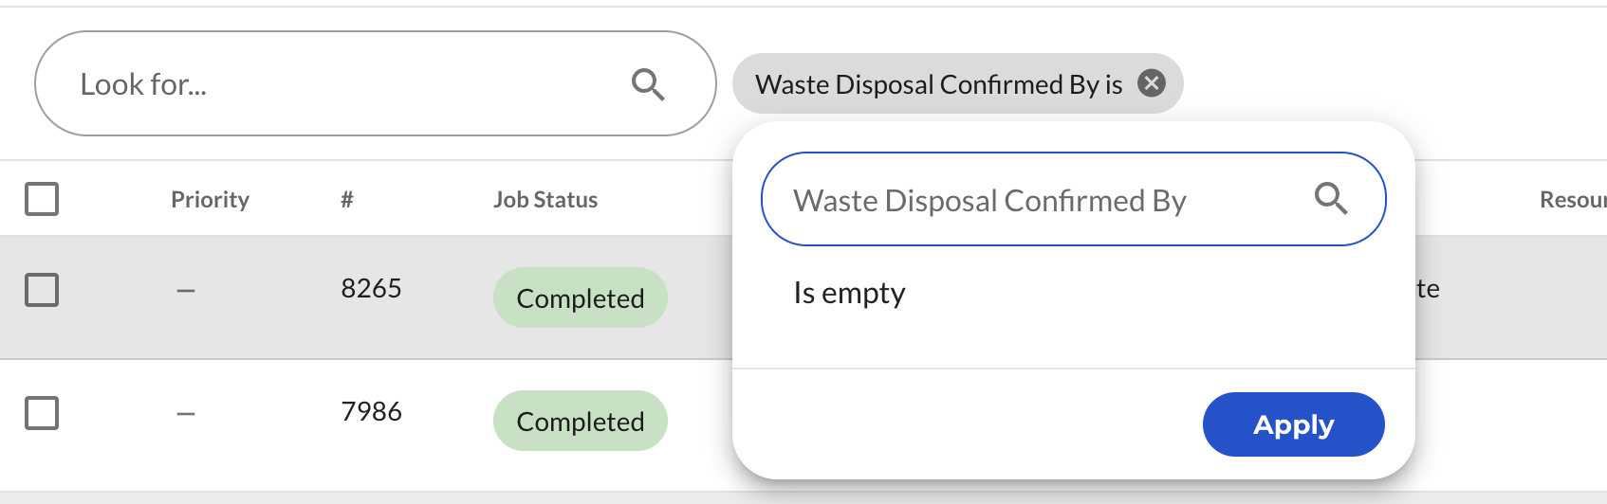Sort by the # column header

click(x=347, y=200)
